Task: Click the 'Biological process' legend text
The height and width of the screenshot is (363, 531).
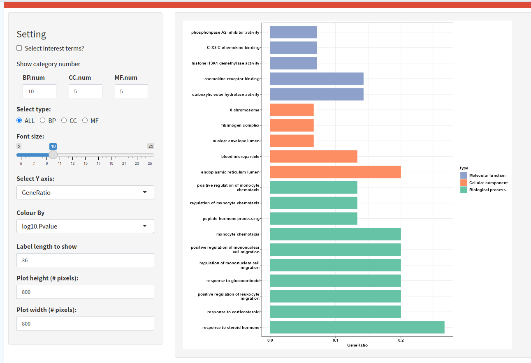Action: click(x=487, y=190)
